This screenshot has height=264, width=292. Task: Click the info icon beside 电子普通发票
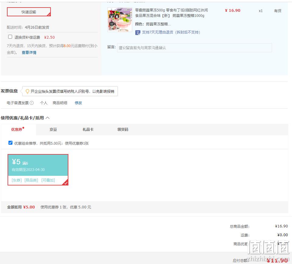[x=32, y=103]
